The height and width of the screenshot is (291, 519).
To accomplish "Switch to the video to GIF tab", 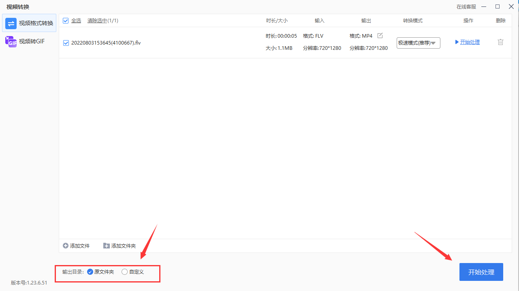I will (29, 41).
